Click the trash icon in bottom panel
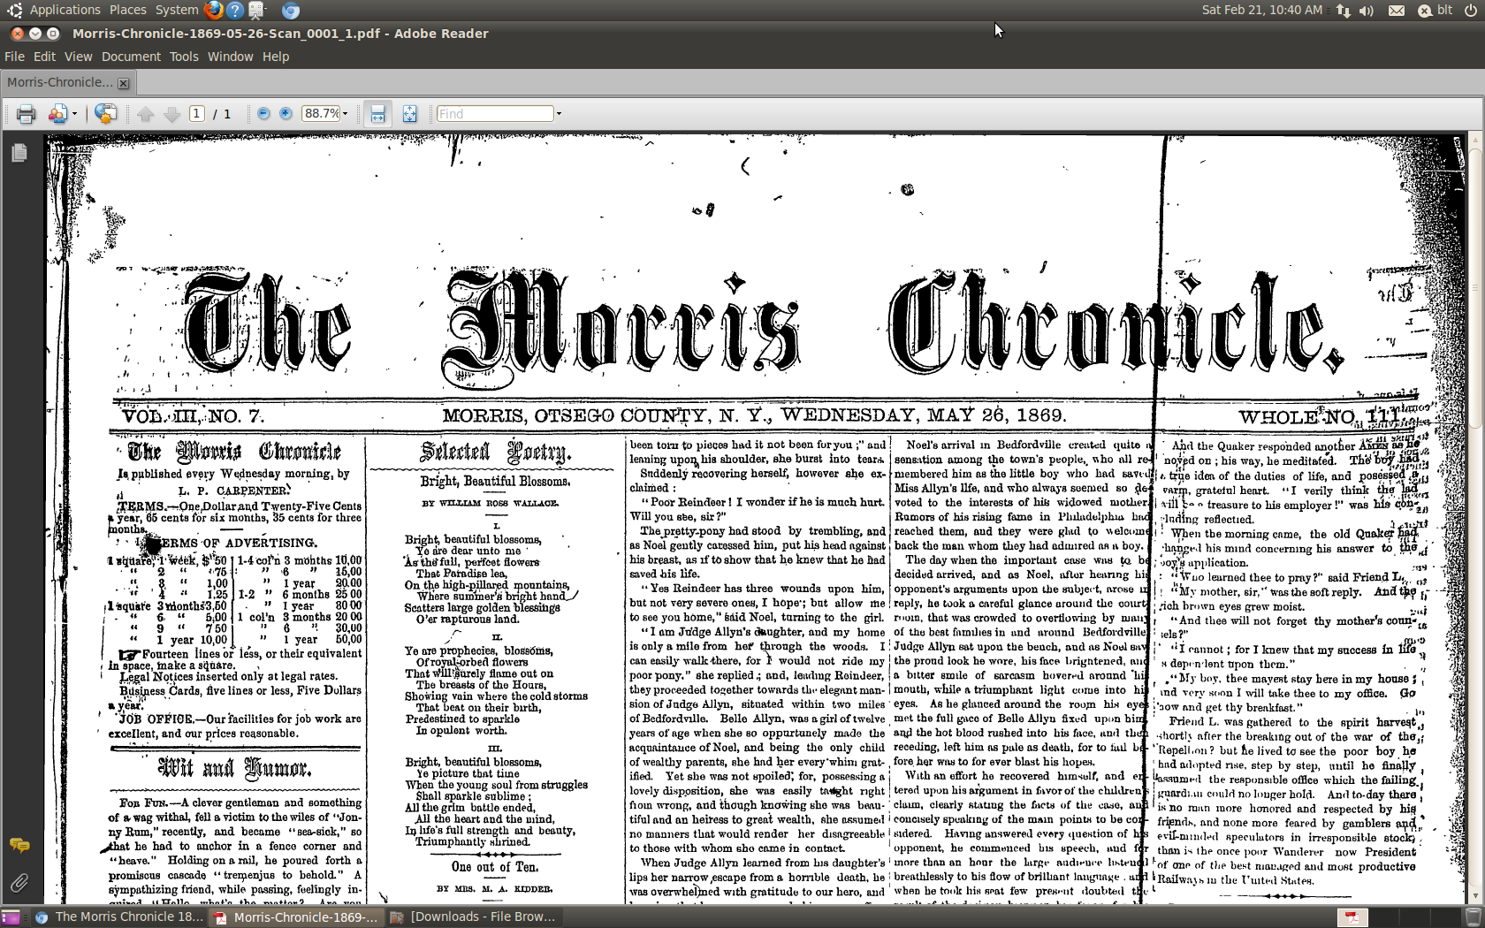1485x928 pixels. coord(1473,917)
